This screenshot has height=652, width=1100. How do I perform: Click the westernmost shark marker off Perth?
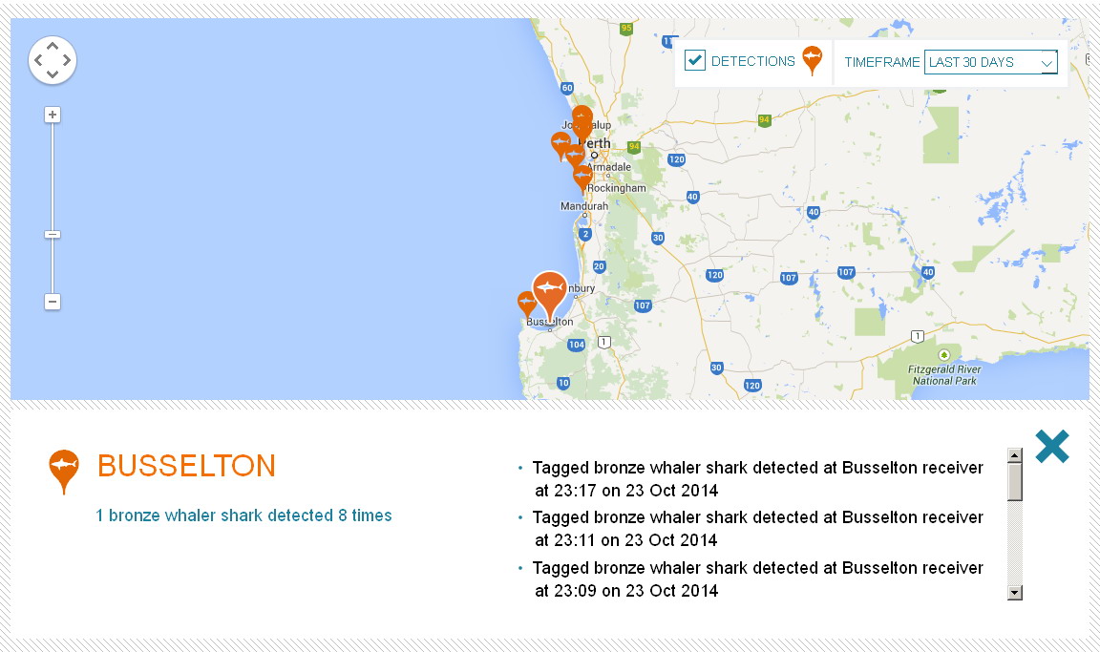click(x=561, y=145)
